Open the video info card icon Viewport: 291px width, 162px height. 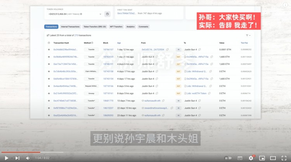[x=285, y=5]
